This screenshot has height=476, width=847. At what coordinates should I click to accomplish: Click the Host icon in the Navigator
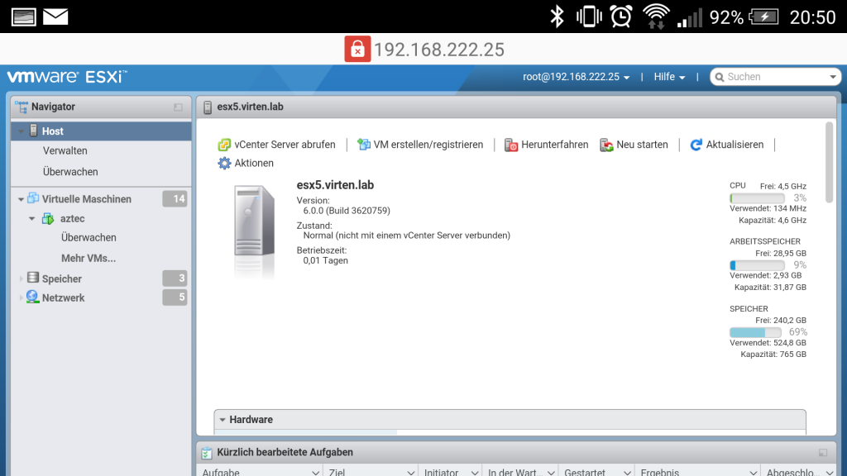click(33, 131)
